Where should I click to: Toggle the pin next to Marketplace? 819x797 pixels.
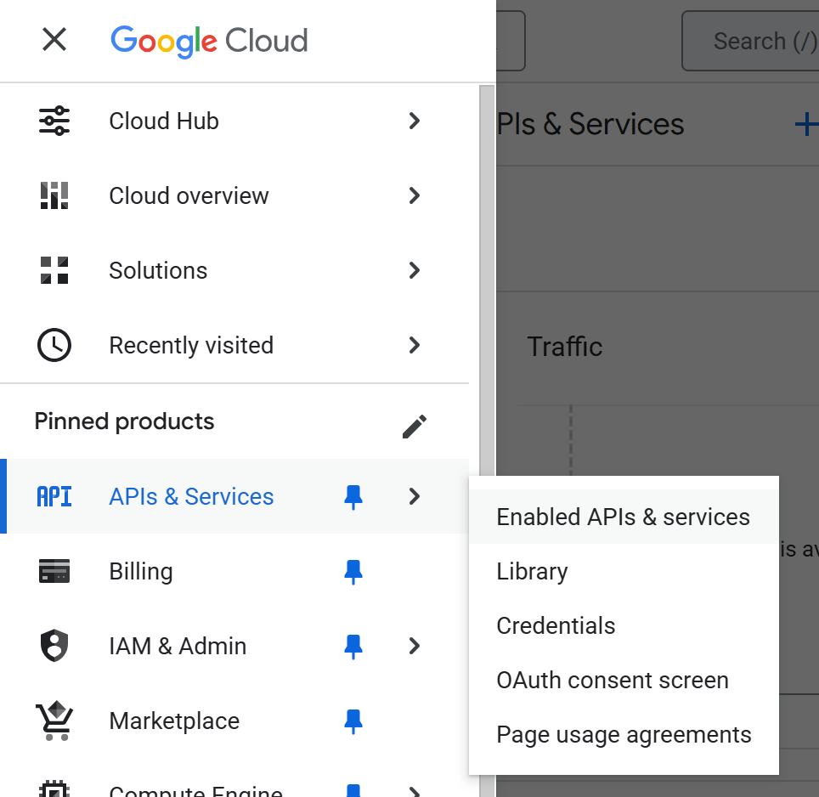[x=353, y=721]
